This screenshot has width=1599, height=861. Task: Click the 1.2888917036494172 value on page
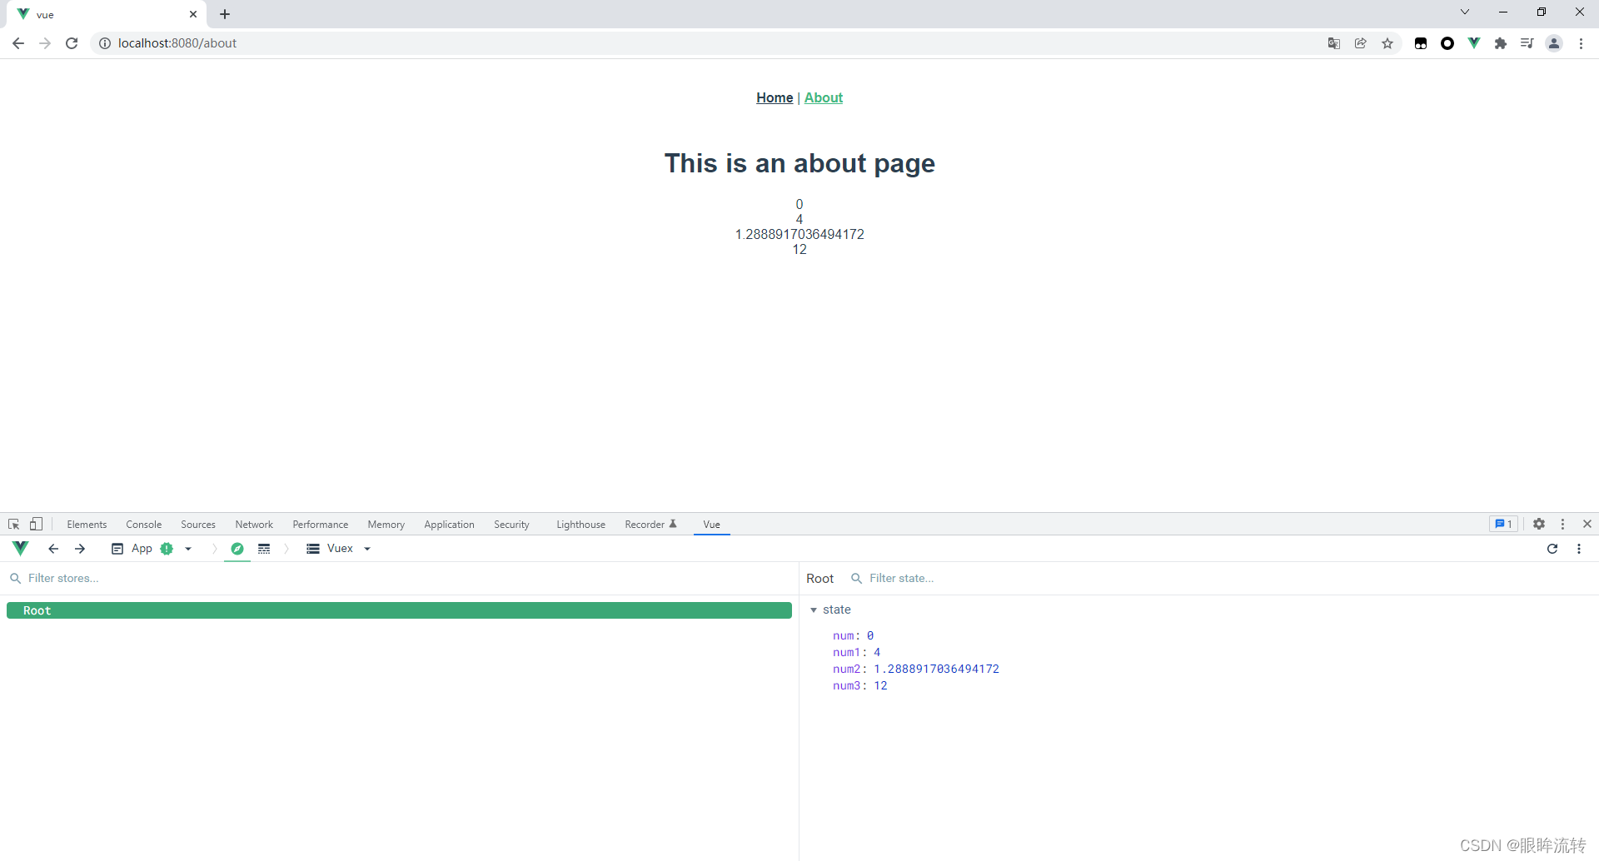click(x=799, y=235)
